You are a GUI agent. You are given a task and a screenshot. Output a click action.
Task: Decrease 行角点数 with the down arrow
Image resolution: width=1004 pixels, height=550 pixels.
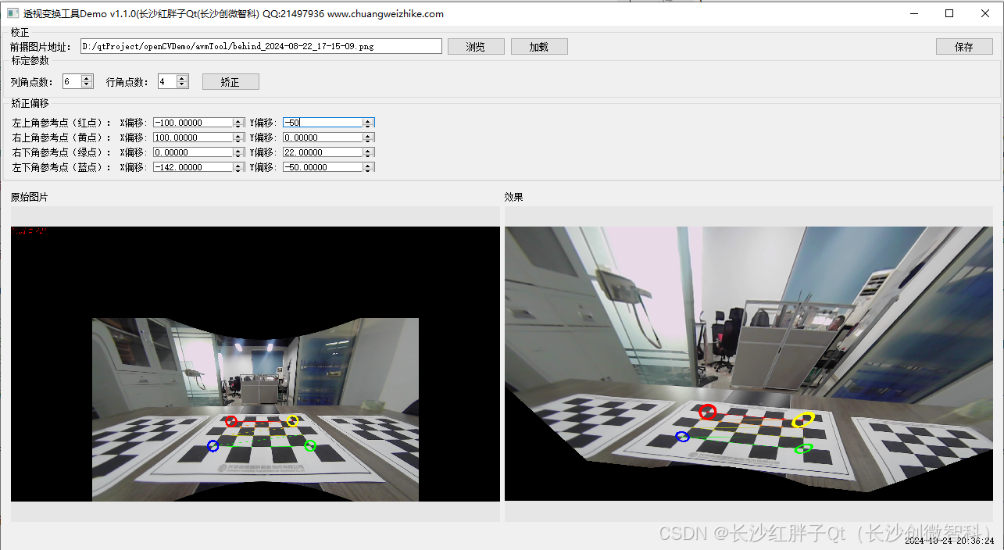pos(182,85)
